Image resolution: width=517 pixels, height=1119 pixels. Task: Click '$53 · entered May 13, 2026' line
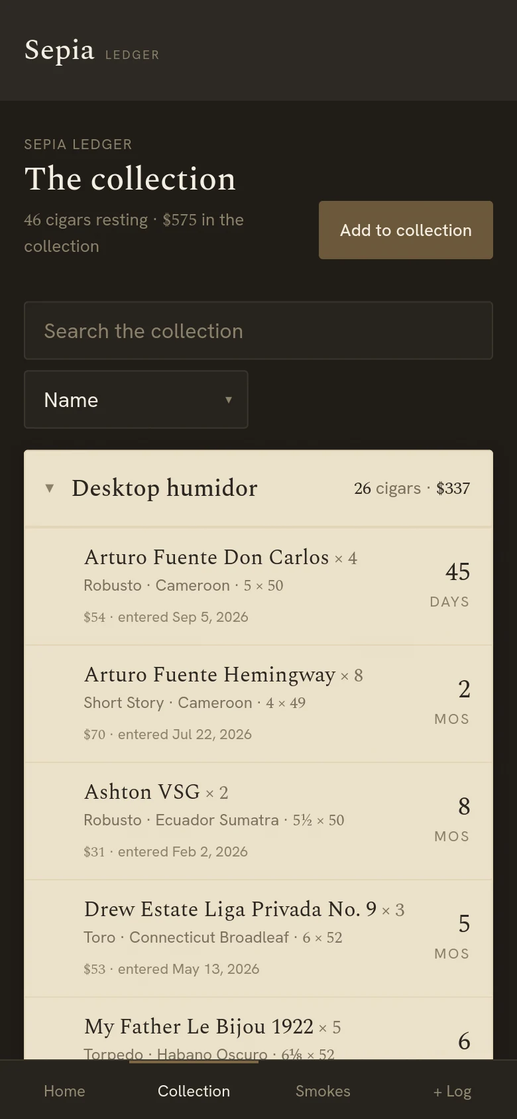[172, 969]
